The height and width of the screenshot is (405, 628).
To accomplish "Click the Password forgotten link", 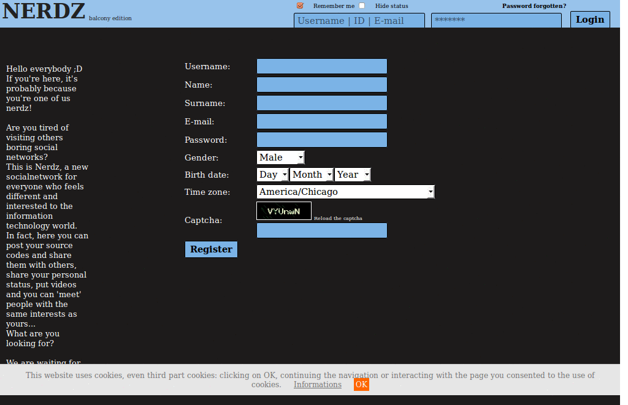I will [x=534, y=6].
